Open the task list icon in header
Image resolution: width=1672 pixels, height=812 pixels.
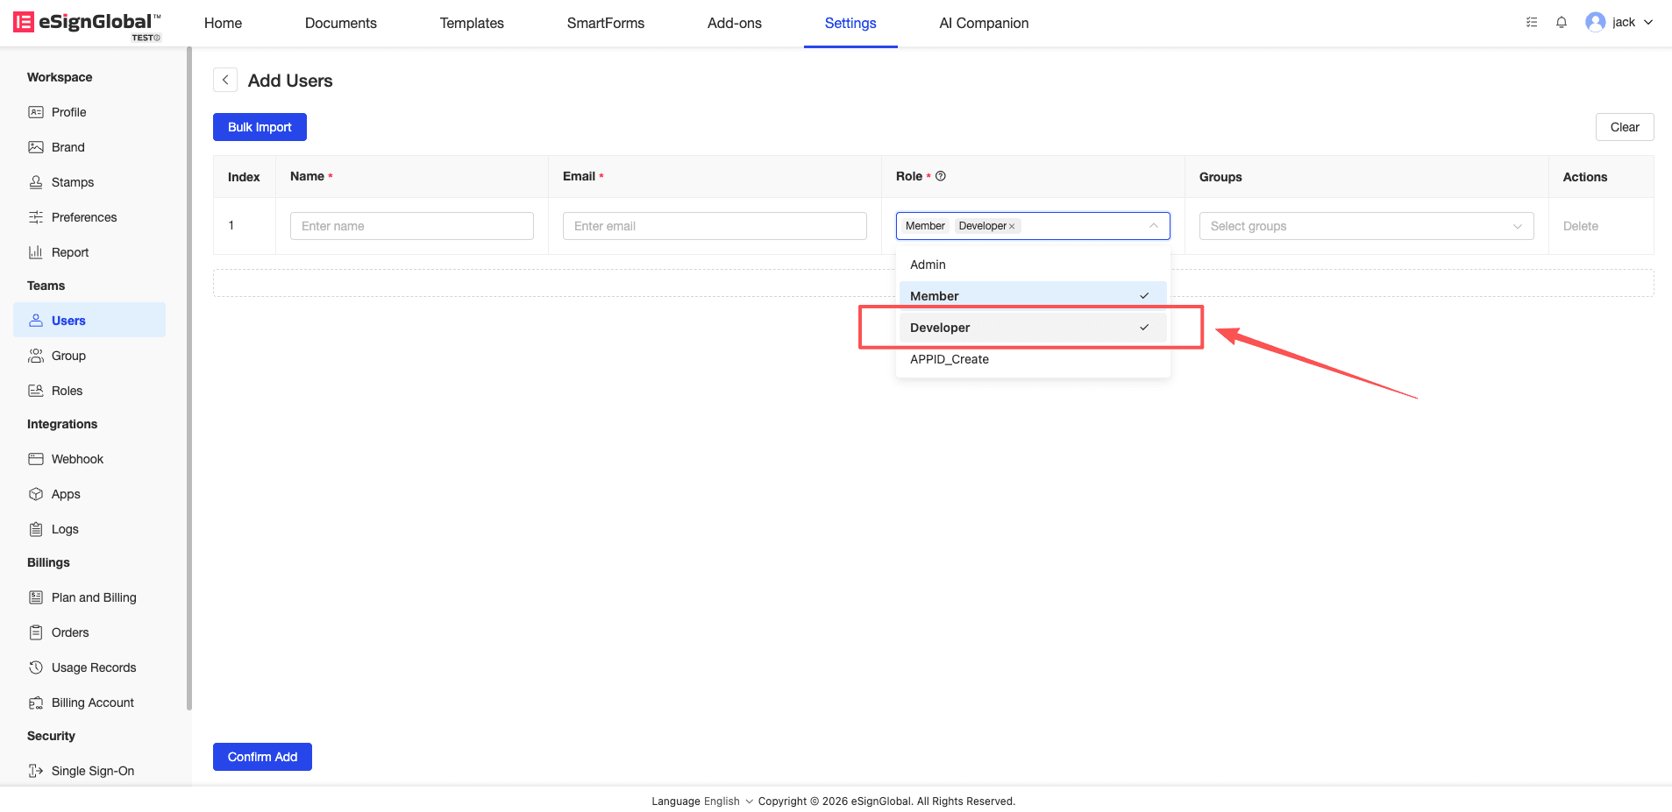[x=1532, y=23]
